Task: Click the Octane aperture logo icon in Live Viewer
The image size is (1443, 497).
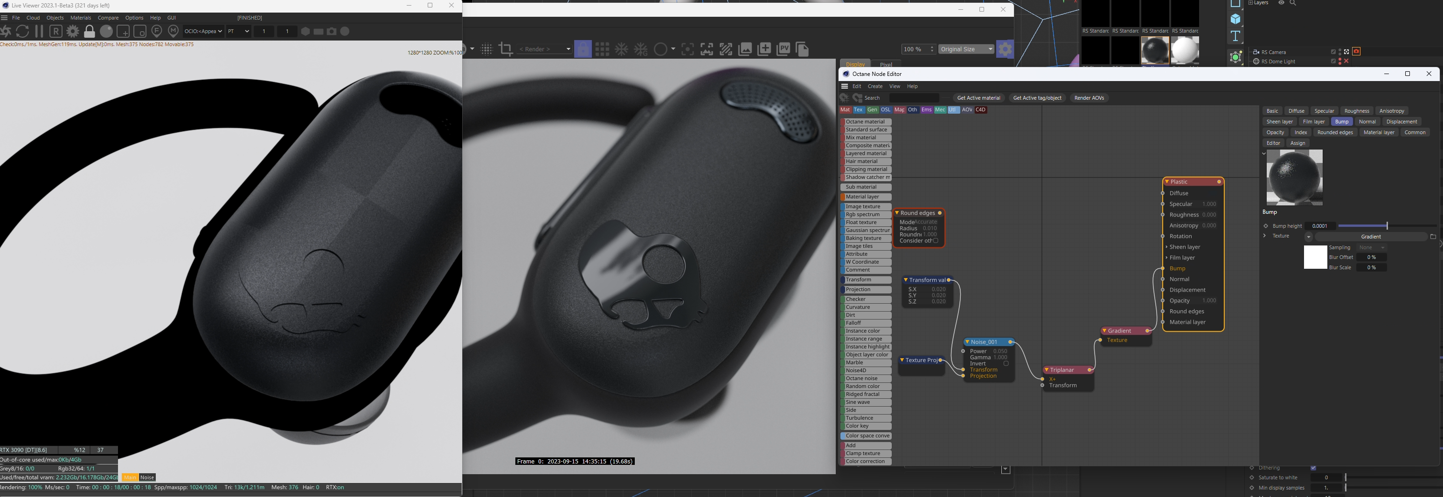Action: pyautogui.click(x=6, y=31)
